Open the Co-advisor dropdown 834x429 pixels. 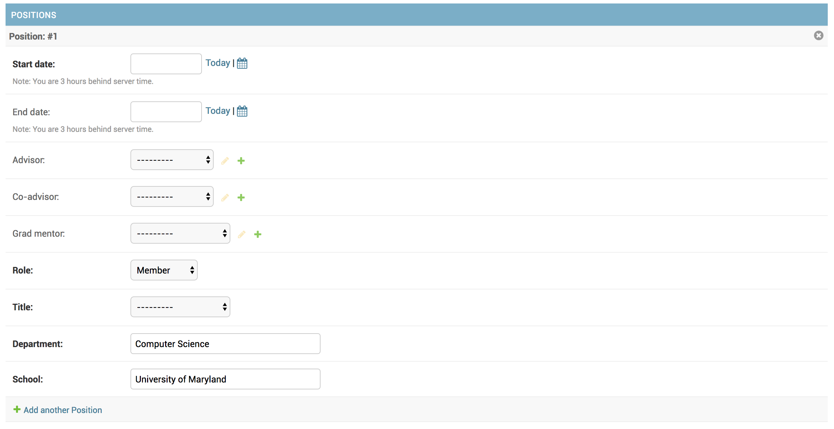172,196
